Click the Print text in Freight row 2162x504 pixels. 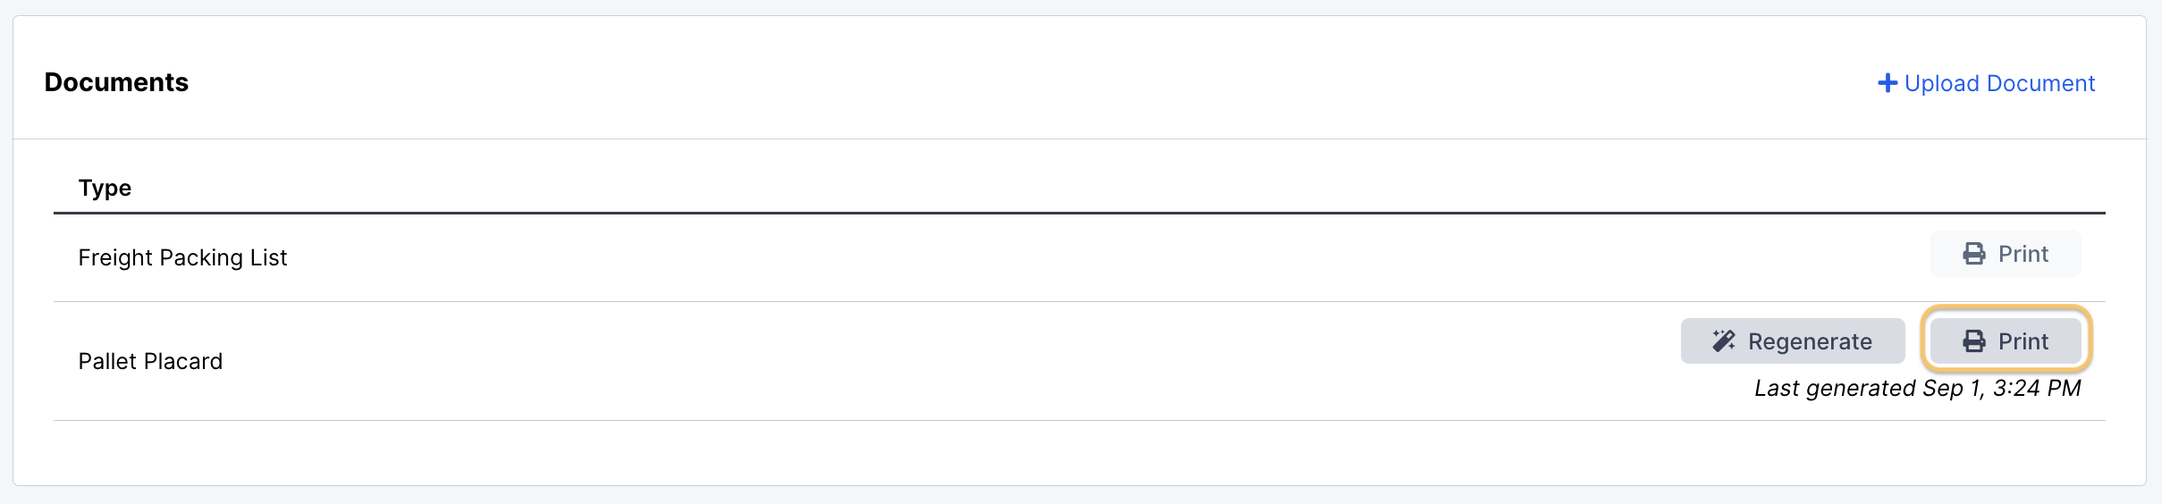click(2023, 254)
